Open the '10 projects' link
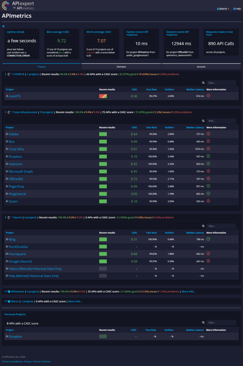 46,112
